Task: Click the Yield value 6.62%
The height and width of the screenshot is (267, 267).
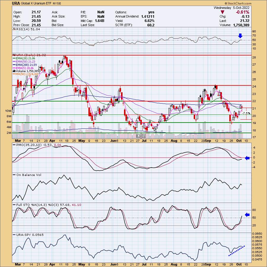Action: [x=150, y=21]
